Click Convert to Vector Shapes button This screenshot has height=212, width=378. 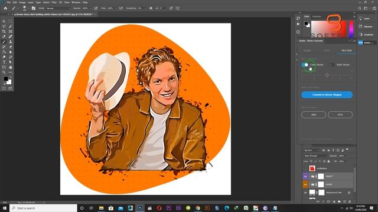pos(327,95)
